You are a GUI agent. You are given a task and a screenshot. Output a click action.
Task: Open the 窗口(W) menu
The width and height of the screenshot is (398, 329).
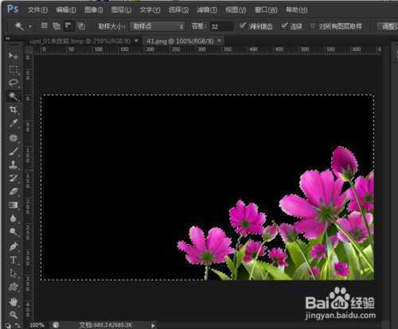(x=266, y=10)
